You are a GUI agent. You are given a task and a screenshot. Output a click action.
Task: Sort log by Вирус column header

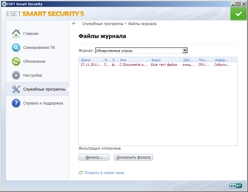[165, 60]
